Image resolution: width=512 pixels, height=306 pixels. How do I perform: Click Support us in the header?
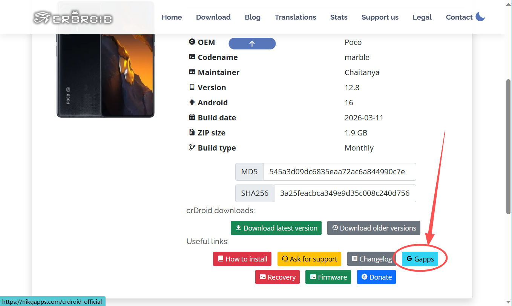pyautogui.click(x=380, y=17)
